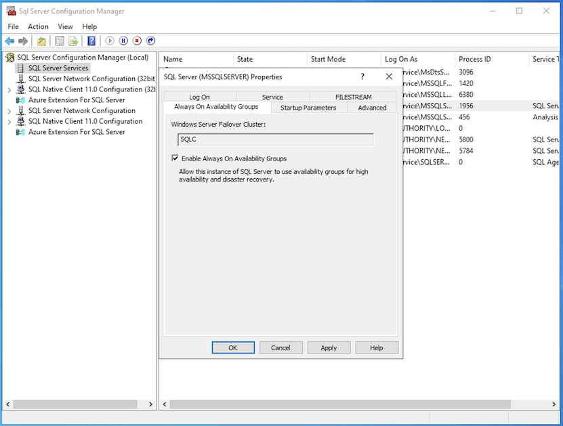The height and width of the screenshot is (426, 563).
Task: Click the first Azure Extension For SQL Server icon
Action: pyautogui.click(x=21, y=100)
